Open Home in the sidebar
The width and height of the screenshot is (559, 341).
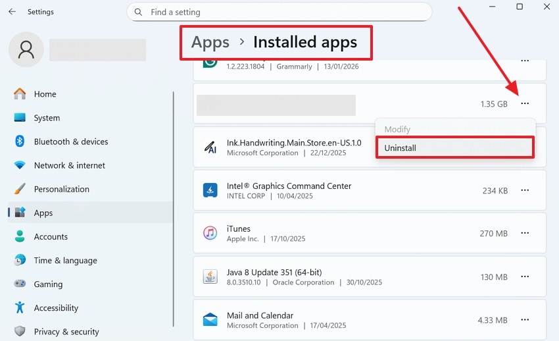point(91,94)
